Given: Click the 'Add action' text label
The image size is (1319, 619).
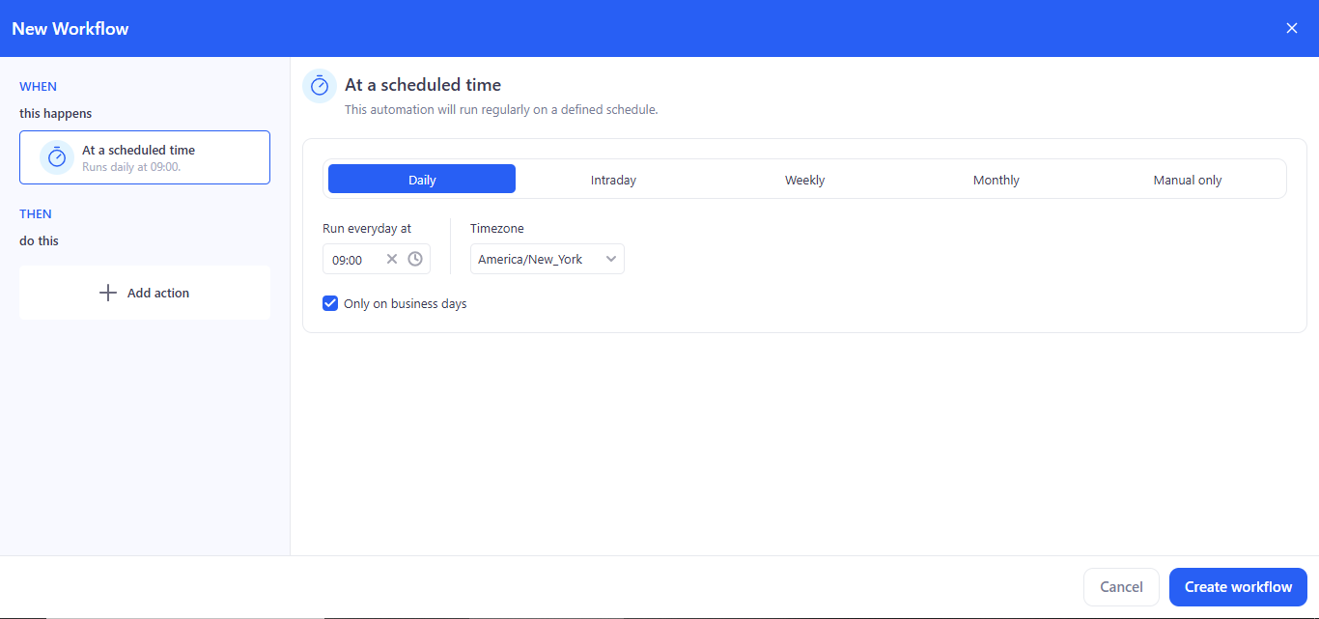Looking at the screenshot, I should coord(158,293).
